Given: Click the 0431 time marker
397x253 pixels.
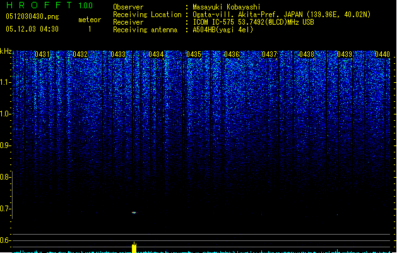Looking at the screenshot, I should point(42,54).
